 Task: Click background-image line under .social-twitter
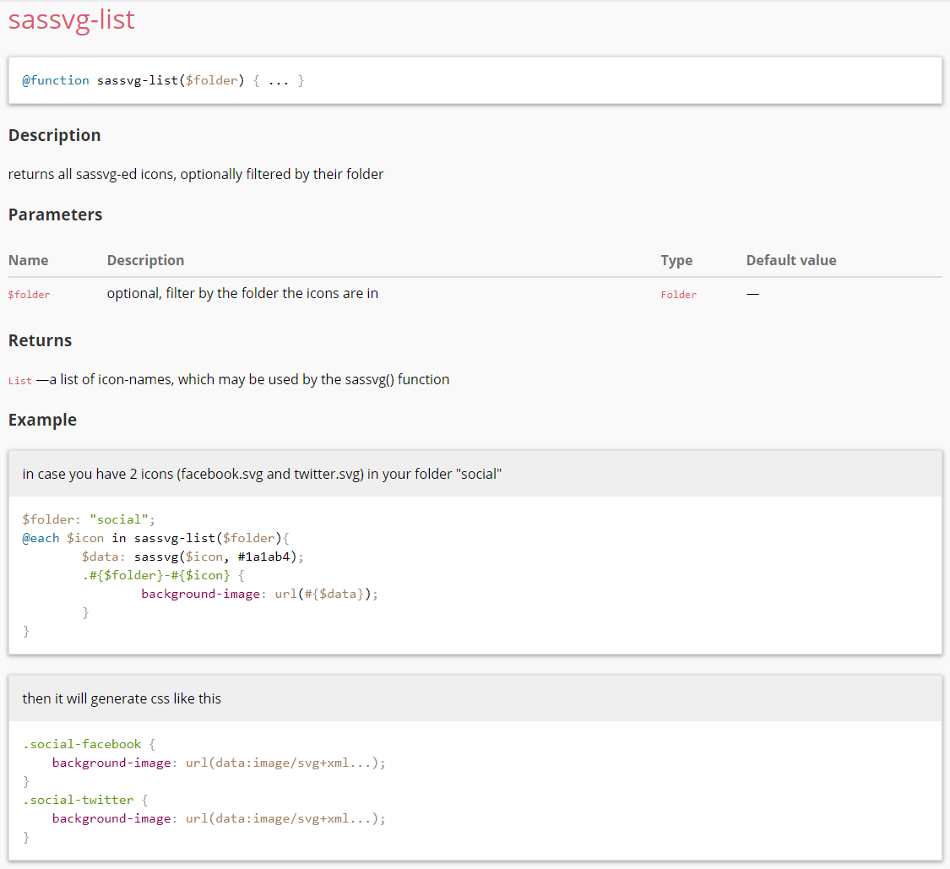tap(219, 818)
